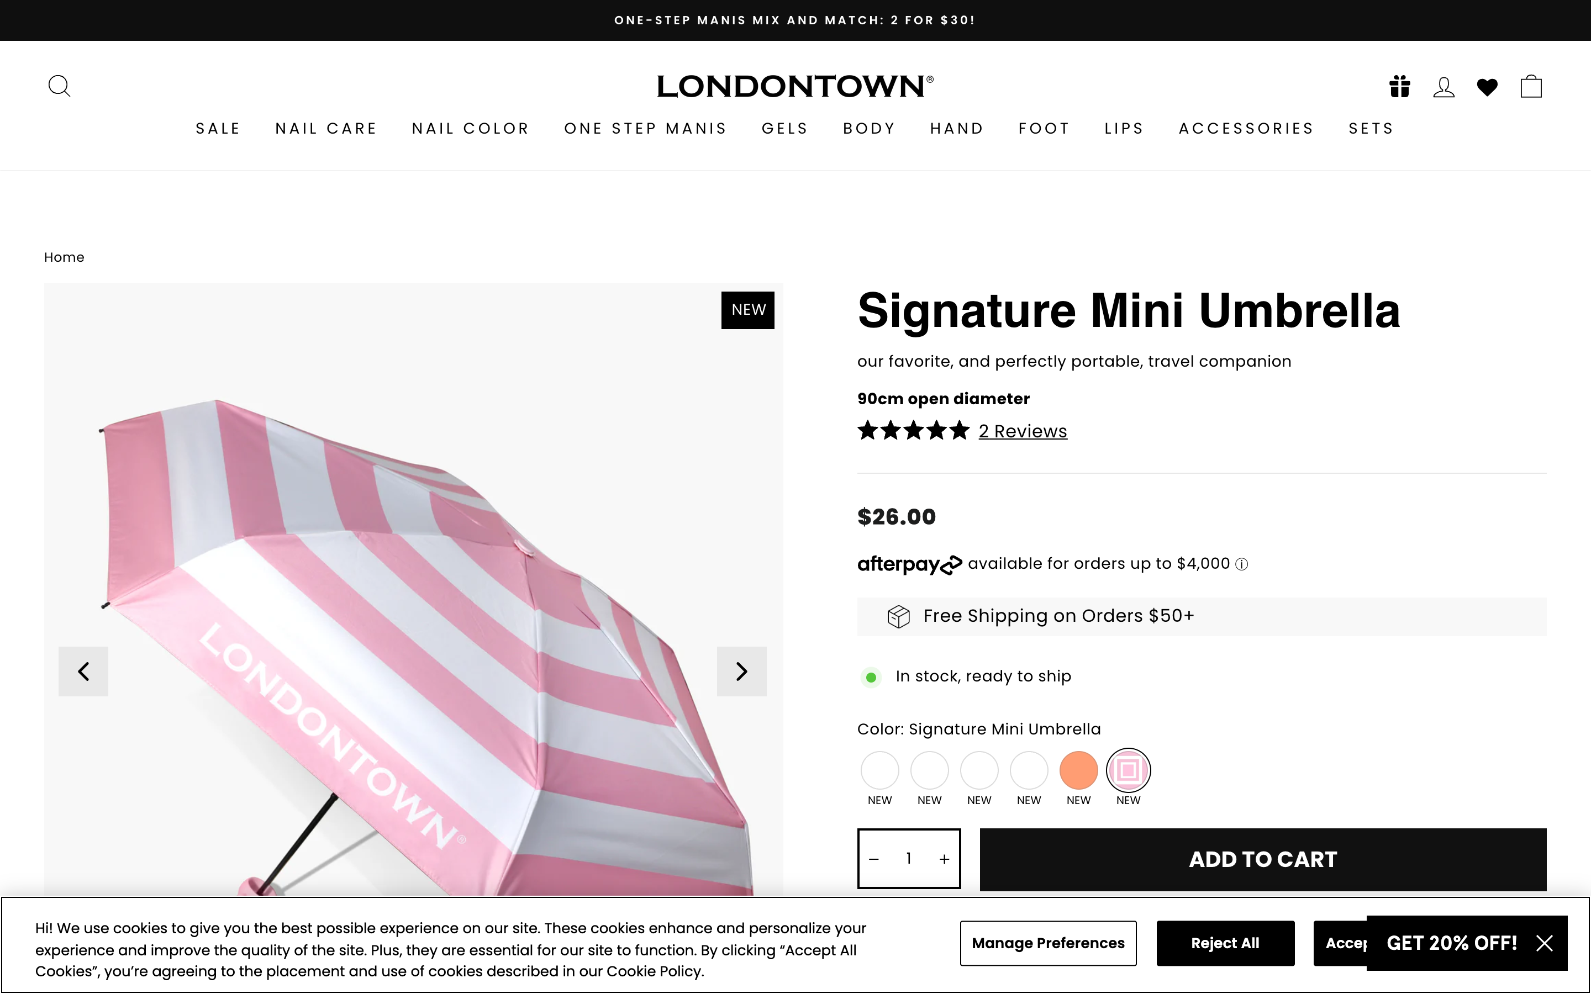1591x994 pixels.
Task: Select the orange umbrella color option
Action: pos(1078,769)
